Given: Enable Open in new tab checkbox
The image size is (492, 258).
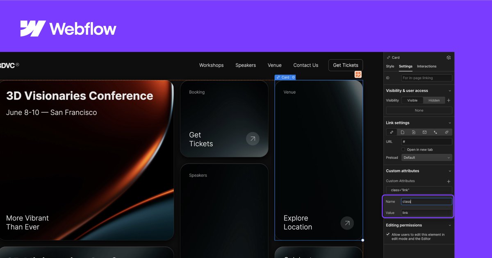Looking at the screenshot, I should (x=403, y=149).
